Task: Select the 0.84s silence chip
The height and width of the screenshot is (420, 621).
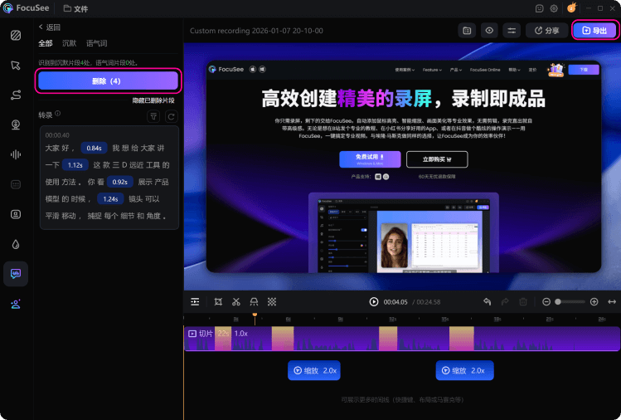Action: click(94, 148)
